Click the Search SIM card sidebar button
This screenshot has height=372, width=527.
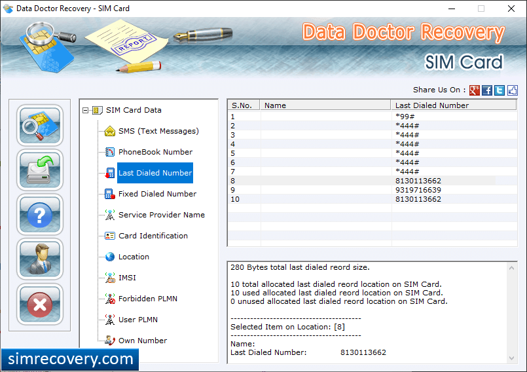click(x=40, y=125)
